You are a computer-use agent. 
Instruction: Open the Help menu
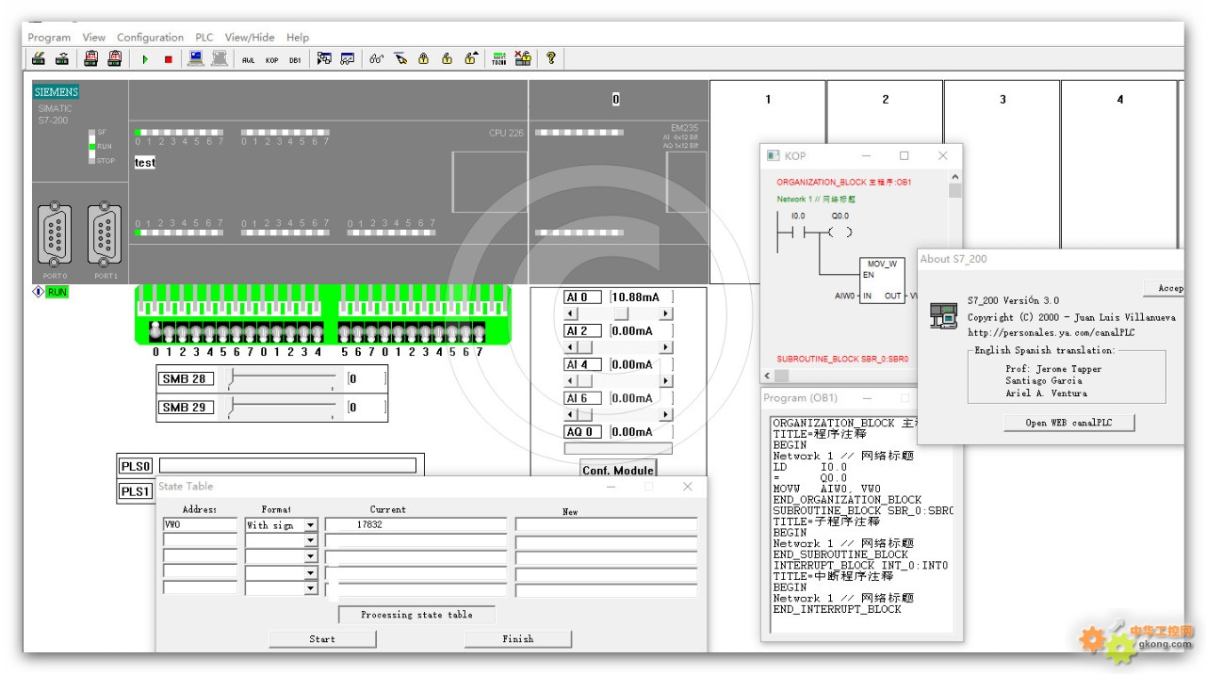click(x=298, y=38)
